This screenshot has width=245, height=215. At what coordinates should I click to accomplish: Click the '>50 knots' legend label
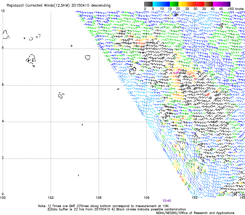(x=235, y=9)
